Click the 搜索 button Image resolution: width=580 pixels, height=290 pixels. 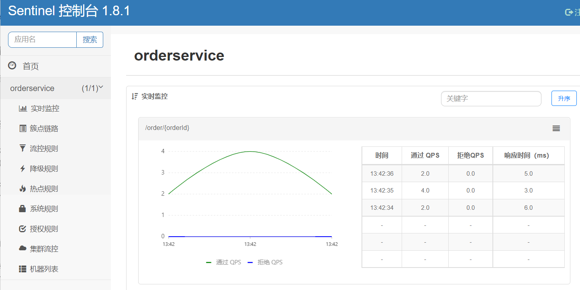[x=90, y=40]
